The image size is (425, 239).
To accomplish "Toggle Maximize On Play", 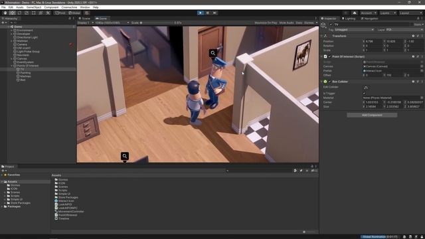I will pyautogui.click(x=266, y=23).
